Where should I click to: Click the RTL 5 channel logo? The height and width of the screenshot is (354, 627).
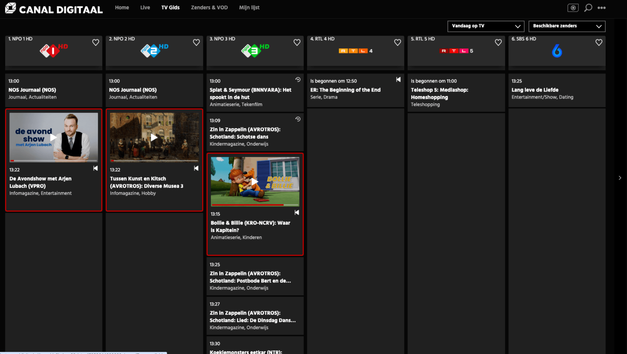tap(456, 51)
